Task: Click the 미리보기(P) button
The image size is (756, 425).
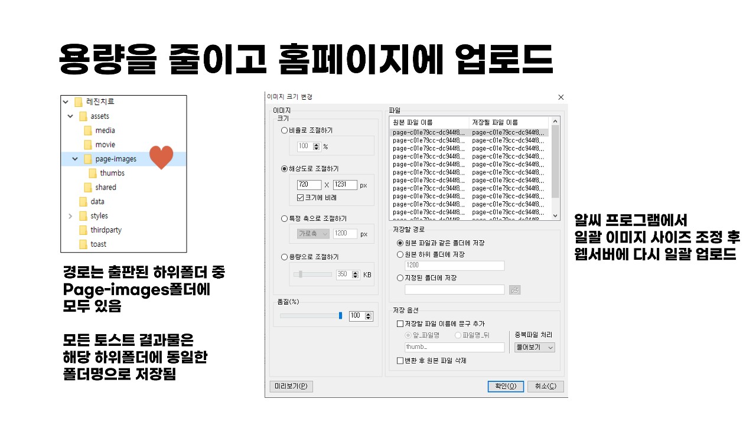Action: point(291,387)
